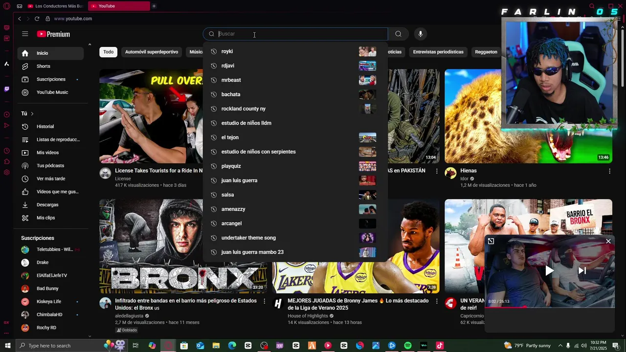Open options menu for Bronny James video
The width and height of the screenshot is (626, 352).
pos(437,301)
